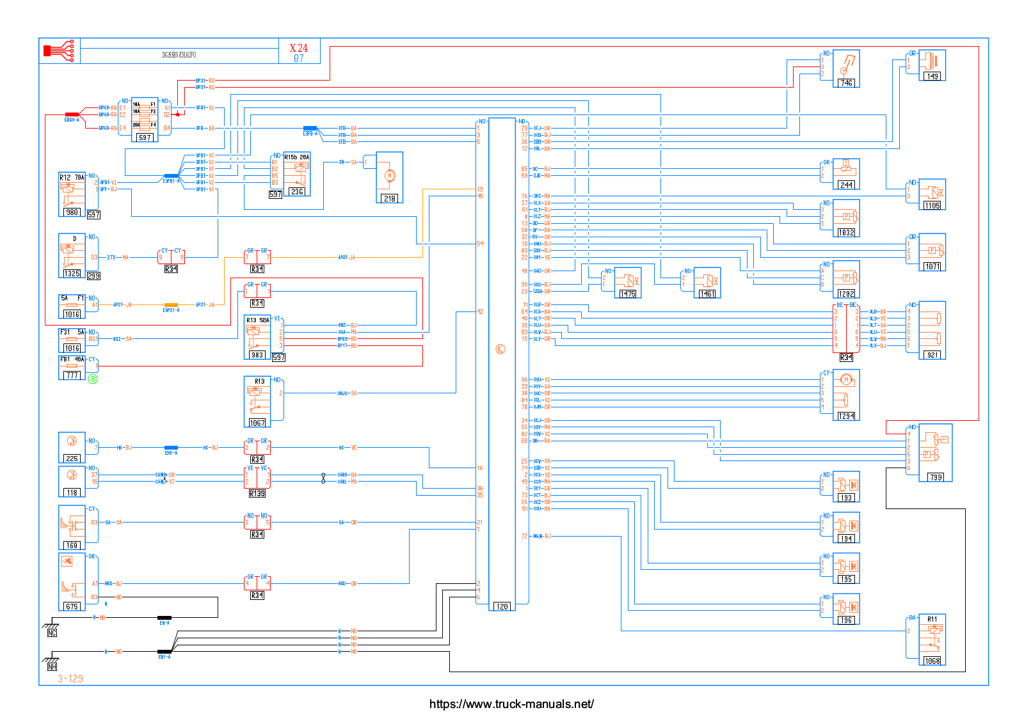
Task: Click the CANH-BA wire label
Action: pos(347,475)
